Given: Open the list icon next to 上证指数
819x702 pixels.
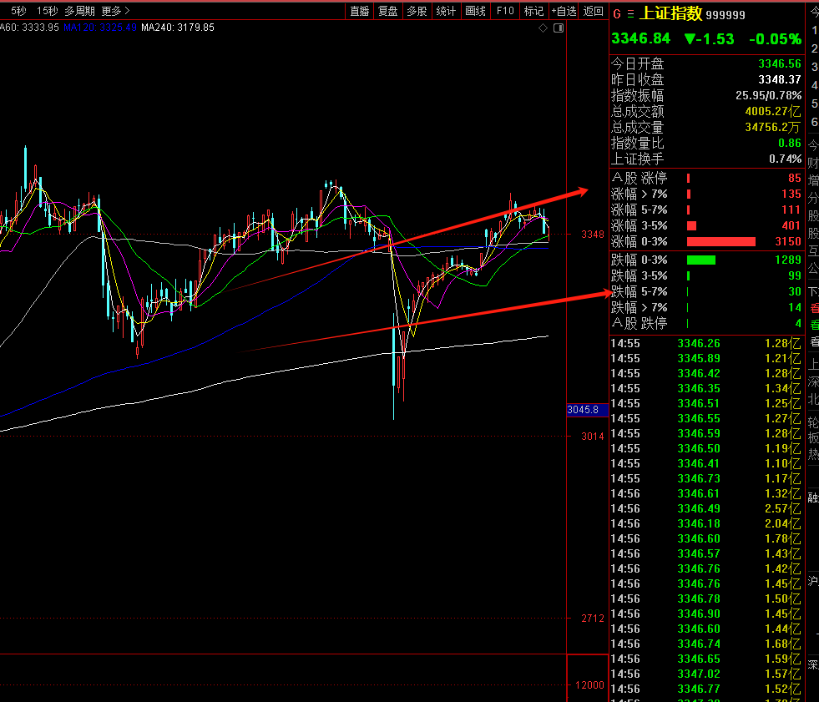Looking at the screenshot, I should pos(630,14).
